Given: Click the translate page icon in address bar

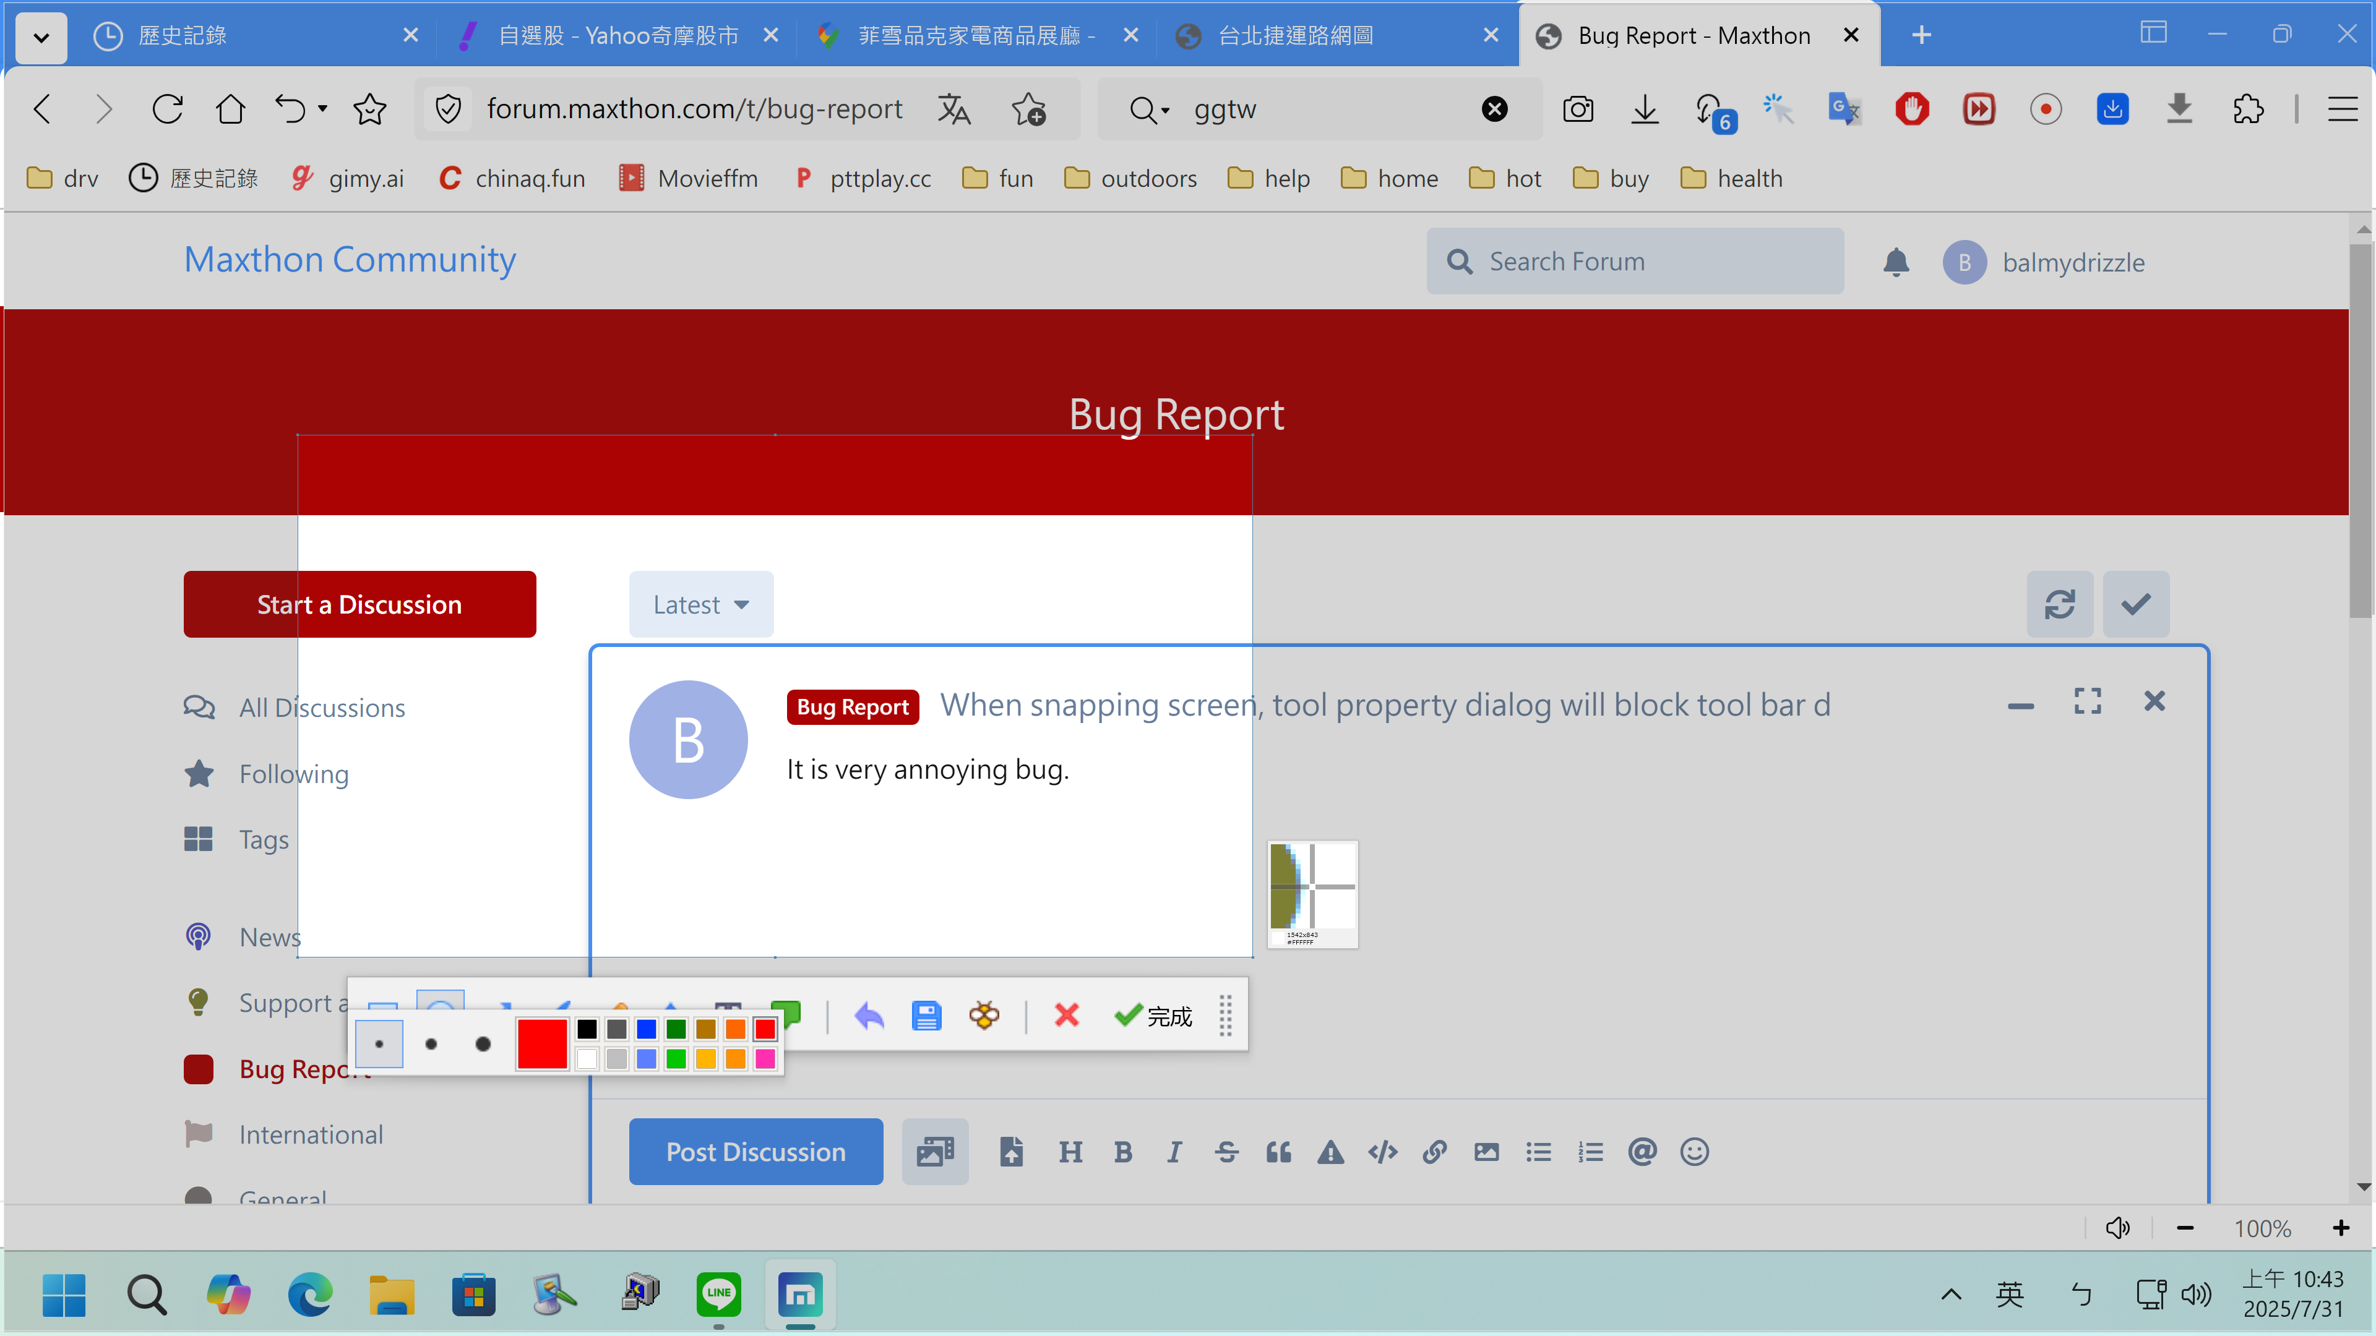Looking at the screenshot, I should tap(953, 109).
